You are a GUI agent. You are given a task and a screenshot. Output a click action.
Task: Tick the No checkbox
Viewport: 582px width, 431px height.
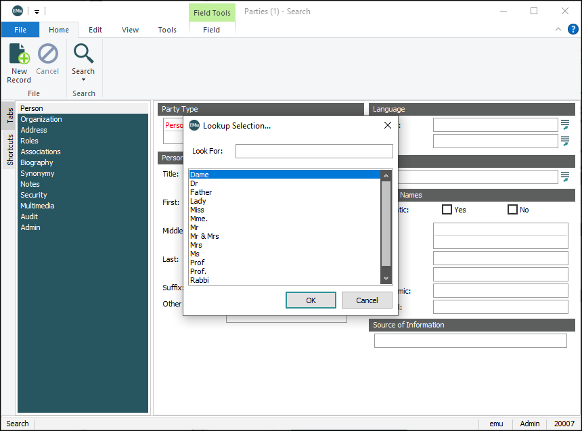coord(512,210)
